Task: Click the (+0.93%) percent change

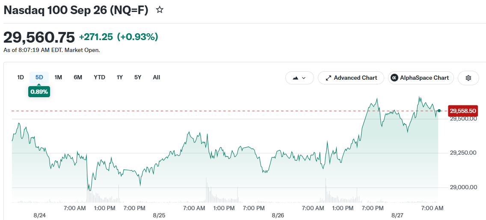Action: coord(138,37)
